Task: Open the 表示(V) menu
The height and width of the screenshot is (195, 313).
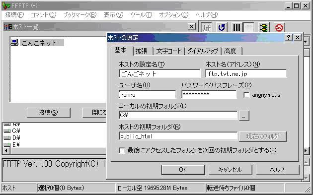Action: pyautogui.click(x=113, y=15)
